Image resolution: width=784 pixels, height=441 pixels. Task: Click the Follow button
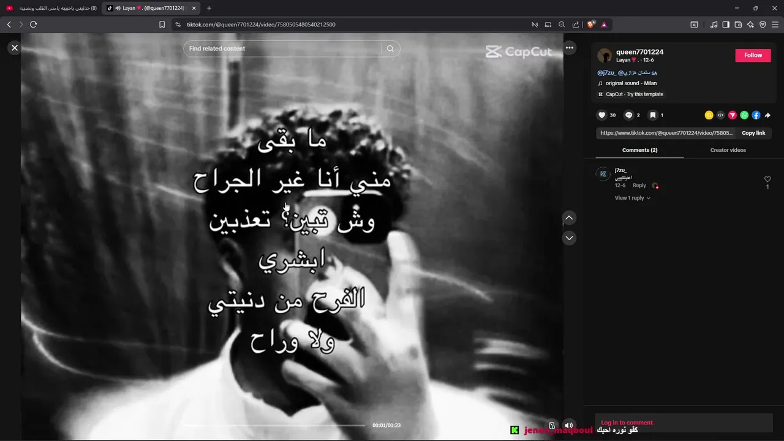[x=753, y=55]
